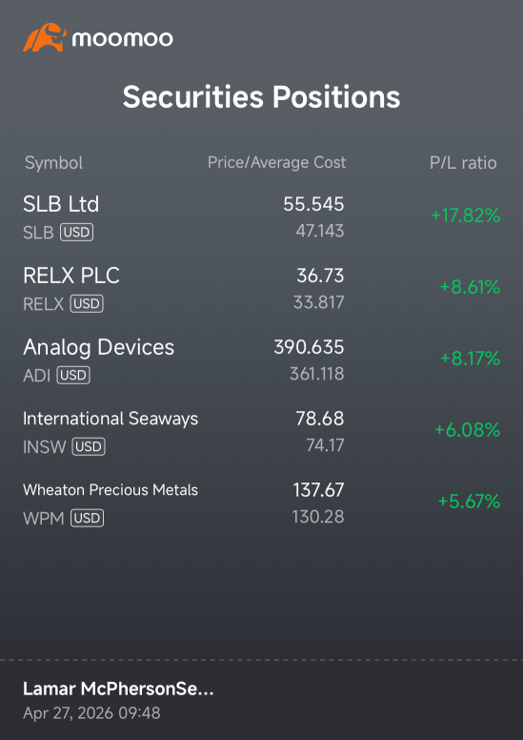
Task: Open the International Seaways position
Action: click(261, 431)
